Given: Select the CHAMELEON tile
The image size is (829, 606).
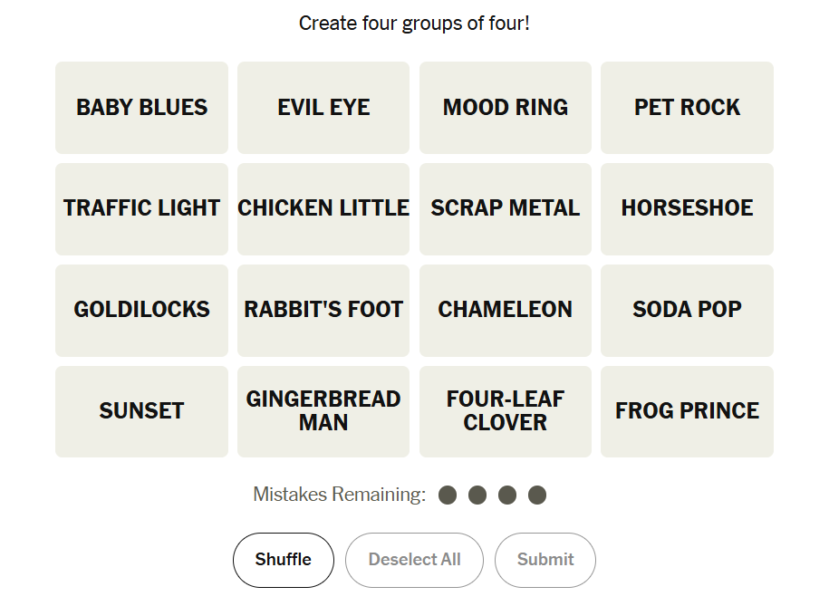Looking at the screenshot, I should pyautogui.click(x=505, y=310).
